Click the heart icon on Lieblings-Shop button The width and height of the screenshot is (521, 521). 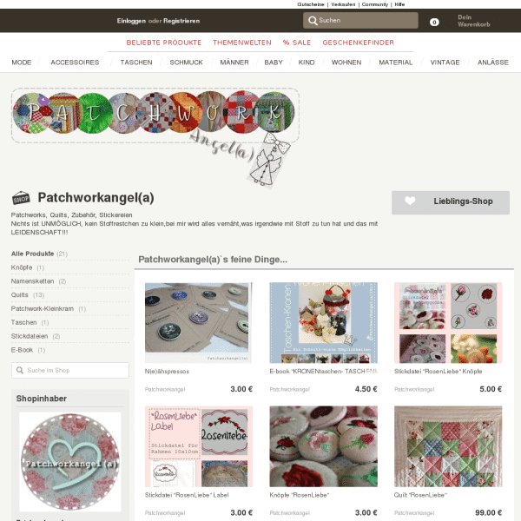[410, 201]
